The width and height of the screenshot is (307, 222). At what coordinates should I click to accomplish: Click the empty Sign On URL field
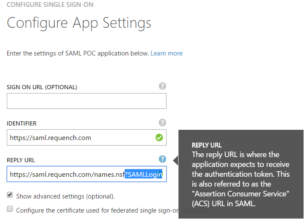[x=86, y=101]
